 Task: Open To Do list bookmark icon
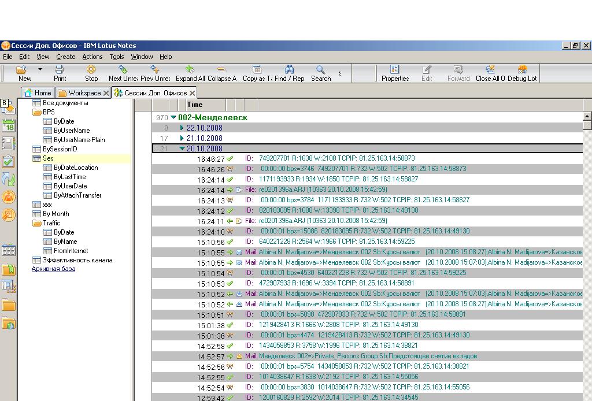click(x=8, y=161)
